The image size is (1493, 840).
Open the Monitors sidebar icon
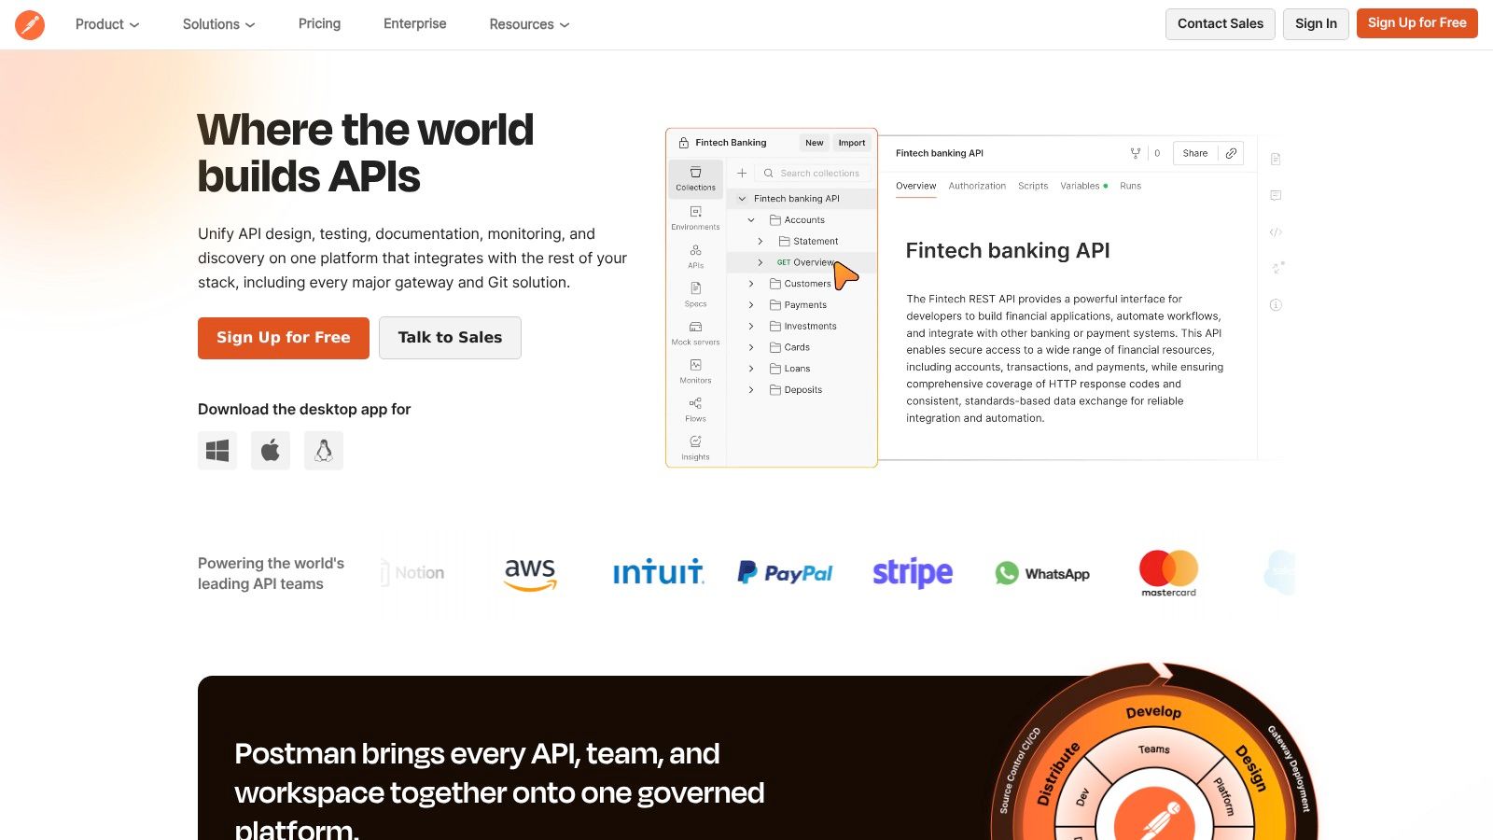695,371
